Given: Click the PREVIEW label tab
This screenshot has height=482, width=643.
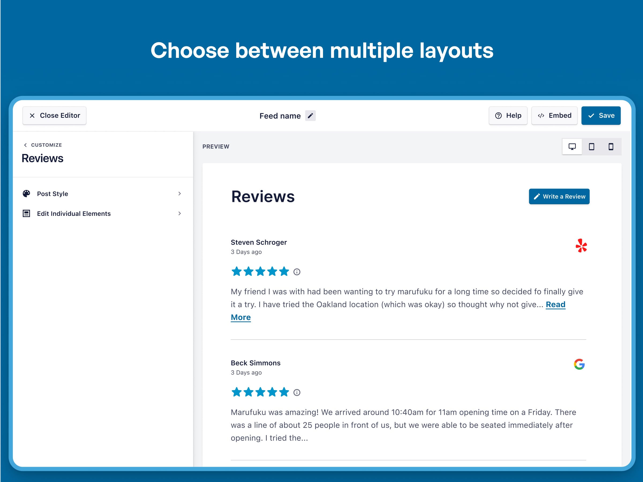Looking at the screenshot, I should pyautogui.click(x=215, y=146).
